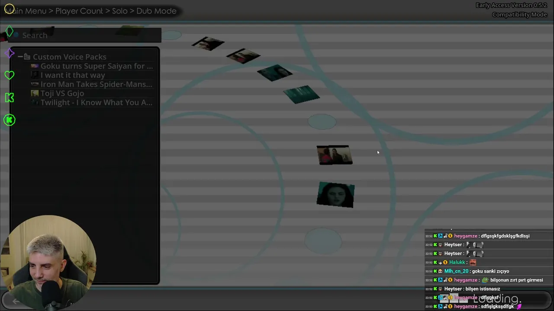Screen dimensions: 554x311
Task: Click the red face emote in Halukk's message
Action: point(473,262)
